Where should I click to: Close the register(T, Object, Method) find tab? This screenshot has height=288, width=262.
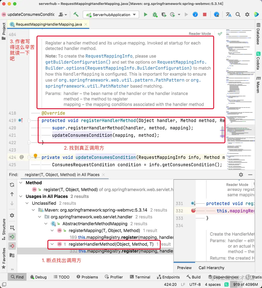[103, 175]
